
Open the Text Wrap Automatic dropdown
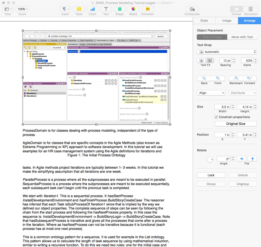(227, 52)
